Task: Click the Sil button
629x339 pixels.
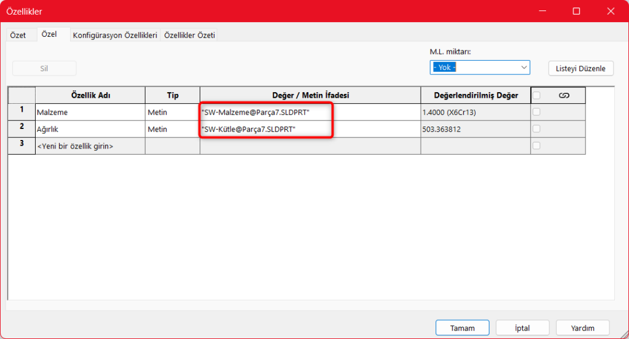Action: [44, 68]
